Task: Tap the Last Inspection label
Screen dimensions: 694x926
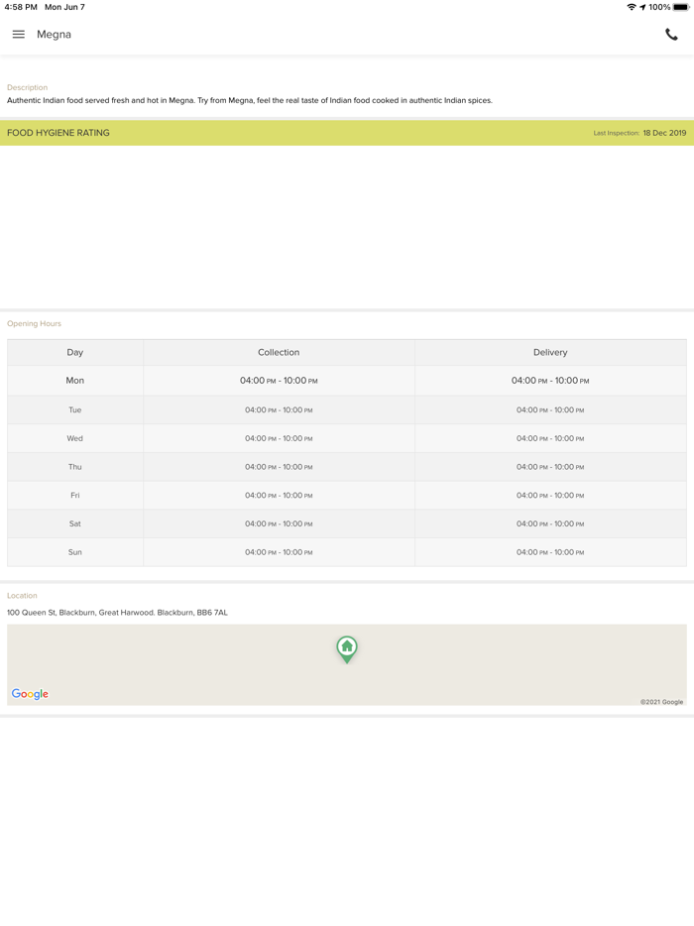Action: 616,133
